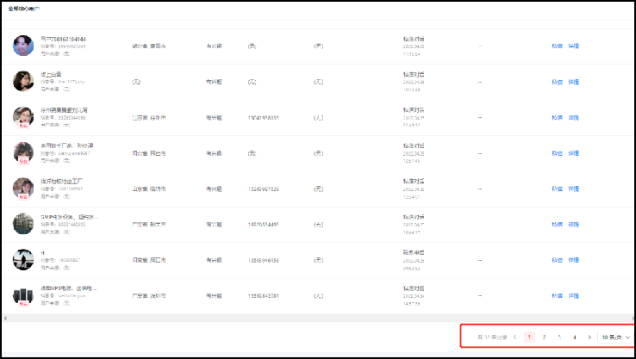Screen dimensions: 636x359
Task: Go to next page with right chevron
Action: (589, 337)
